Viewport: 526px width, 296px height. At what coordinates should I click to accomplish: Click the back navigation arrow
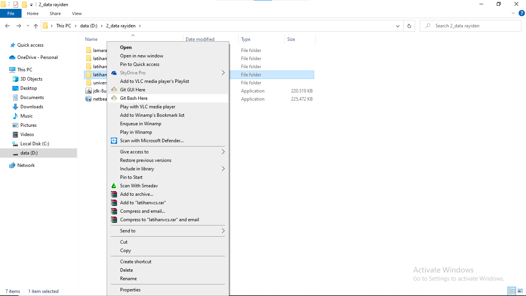pyautogui.click(x=7, y=26)
